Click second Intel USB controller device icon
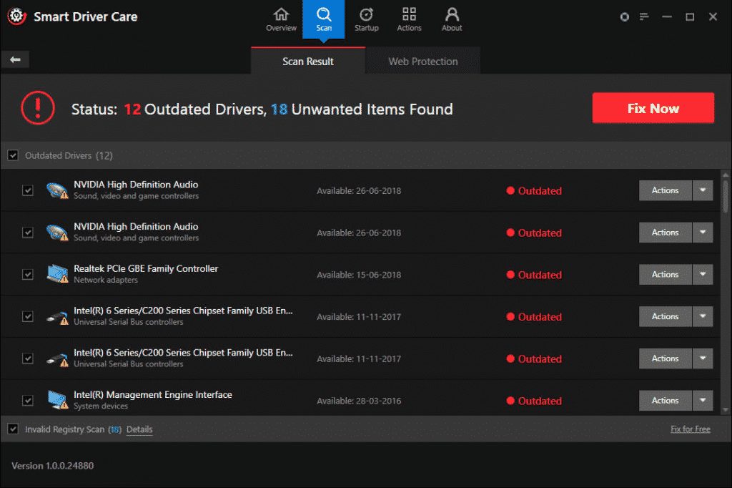Screen dimensions: 732x488 pyautogui.click(x=57, y=359)
